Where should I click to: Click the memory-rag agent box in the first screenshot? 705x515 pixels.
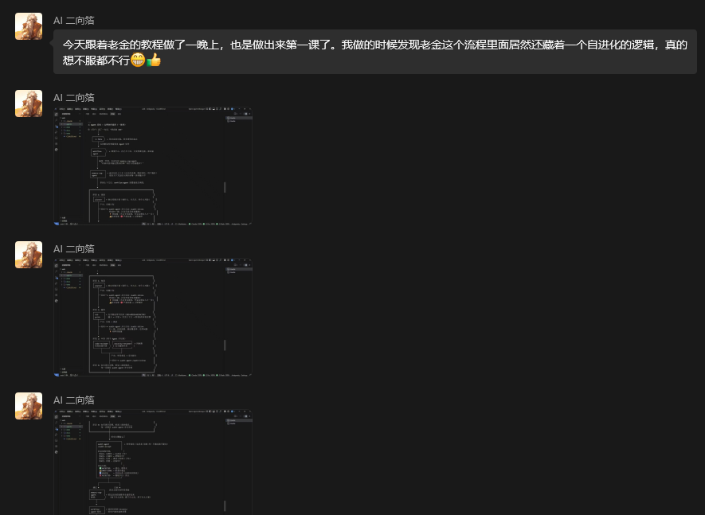pos(97,174)
